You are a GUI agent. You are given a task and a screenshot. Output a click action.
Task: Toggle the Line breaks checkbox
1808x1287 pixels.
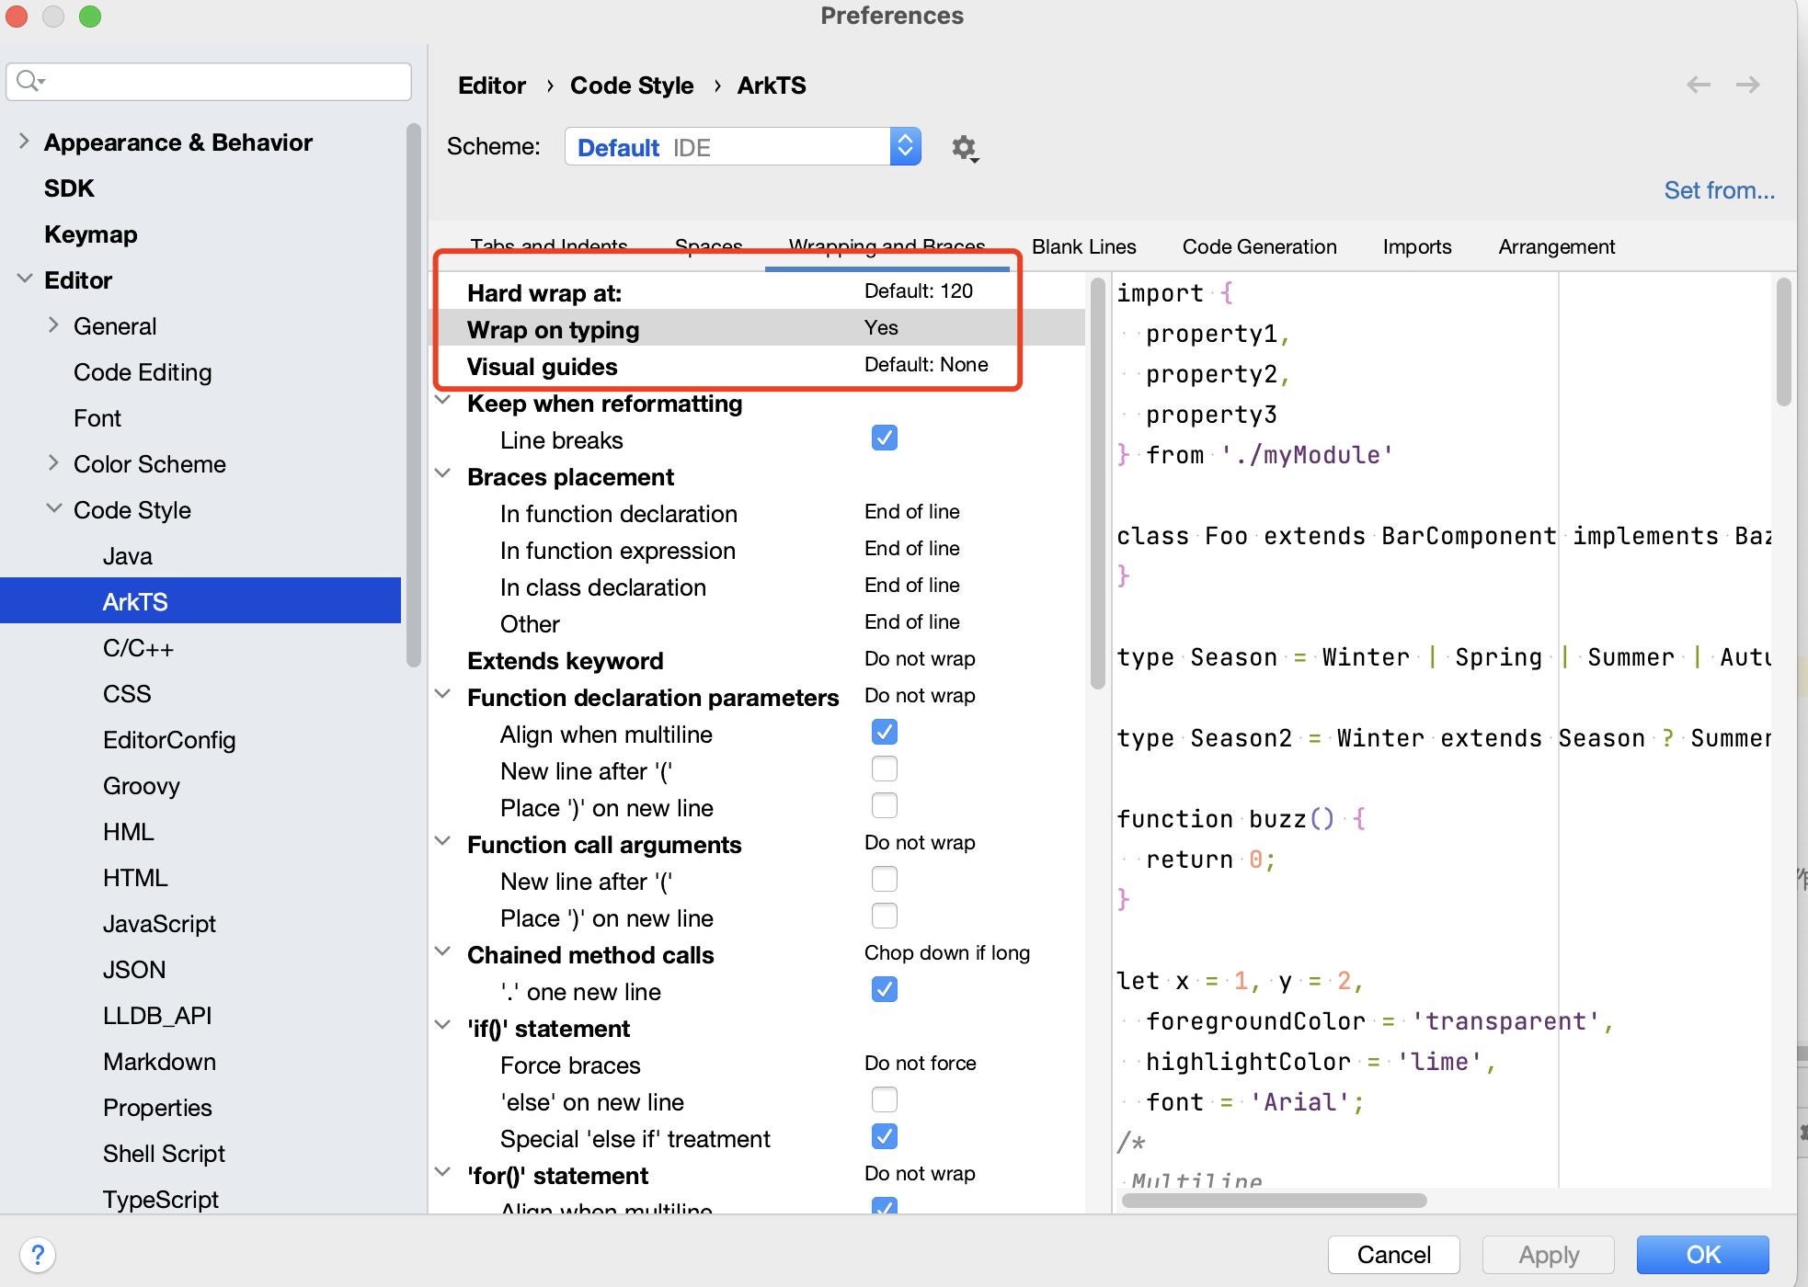click(884, 438)
